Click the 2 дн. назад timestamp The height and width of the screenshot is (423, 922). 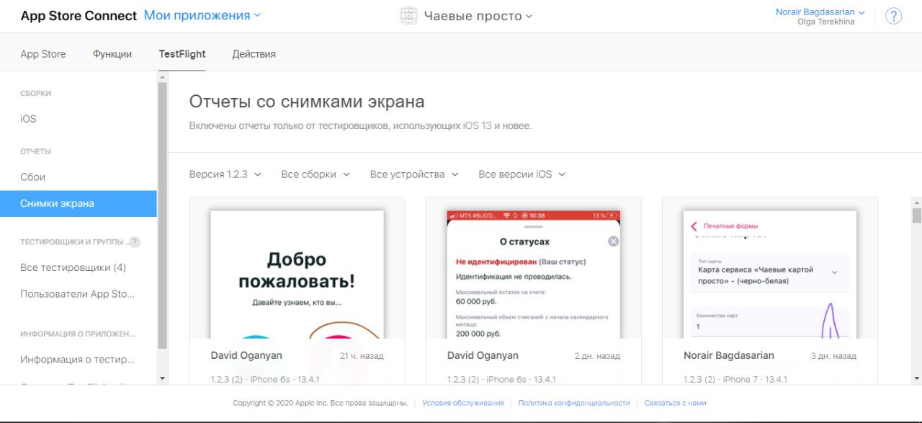coord(597,356)
